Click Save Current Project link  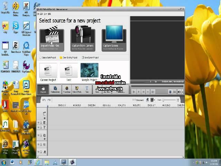[x=90, y=58]
